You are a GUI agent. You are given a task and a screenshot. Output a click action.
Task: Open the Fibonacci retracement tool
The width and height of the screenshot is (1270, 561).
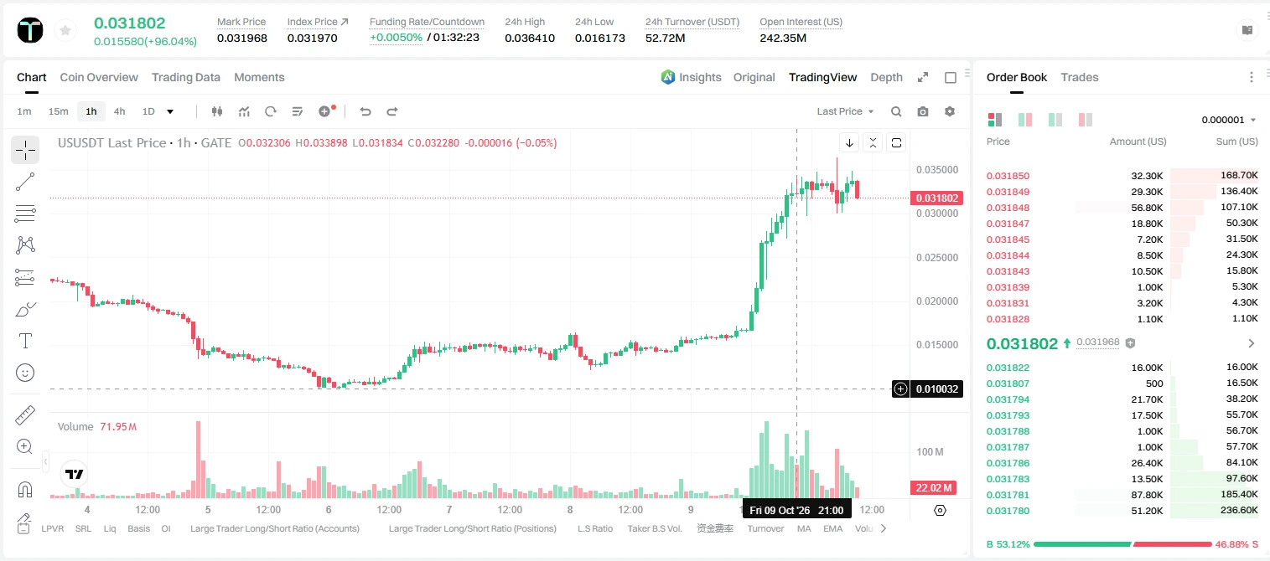(25, 214)
